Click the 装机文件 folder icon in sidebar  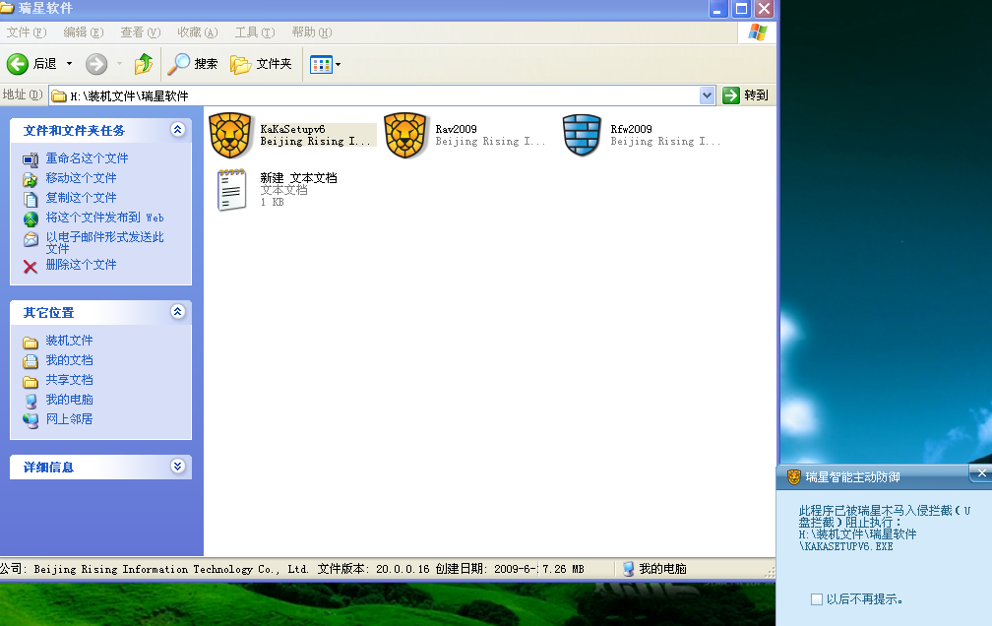pos(31,343)
